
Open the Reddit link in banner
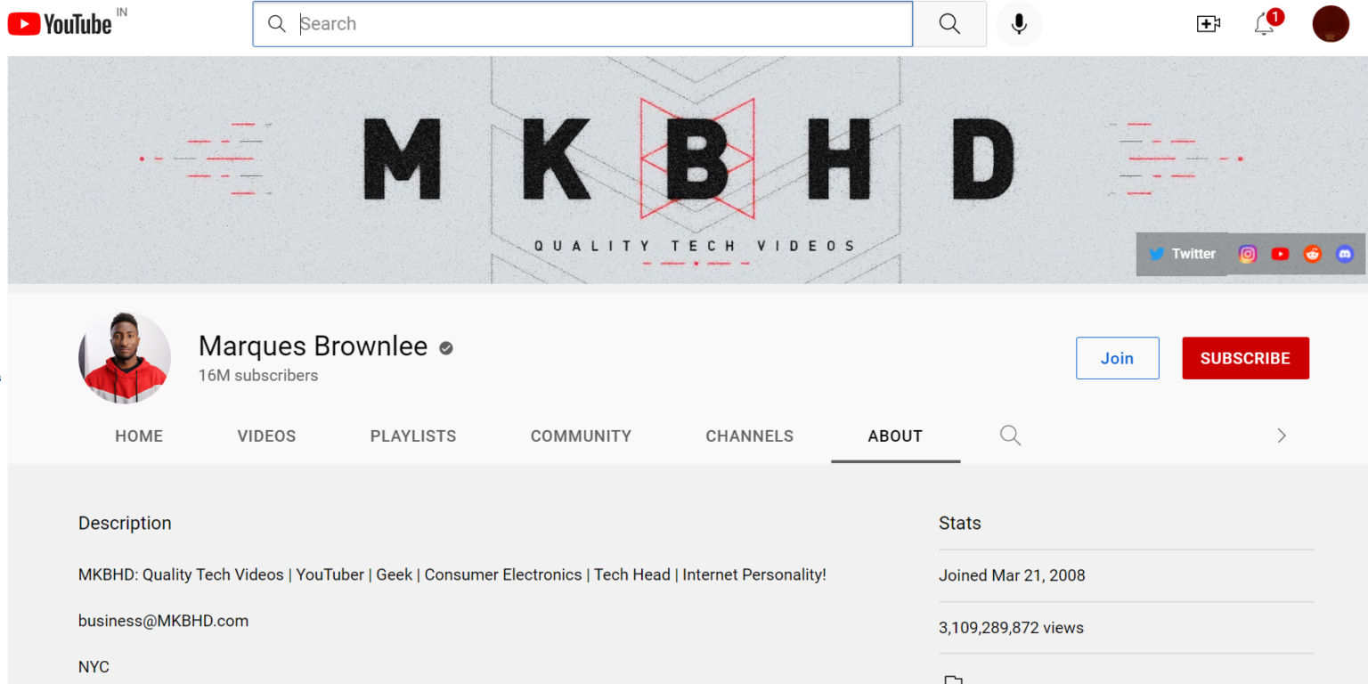click(x=1312, y=254)
